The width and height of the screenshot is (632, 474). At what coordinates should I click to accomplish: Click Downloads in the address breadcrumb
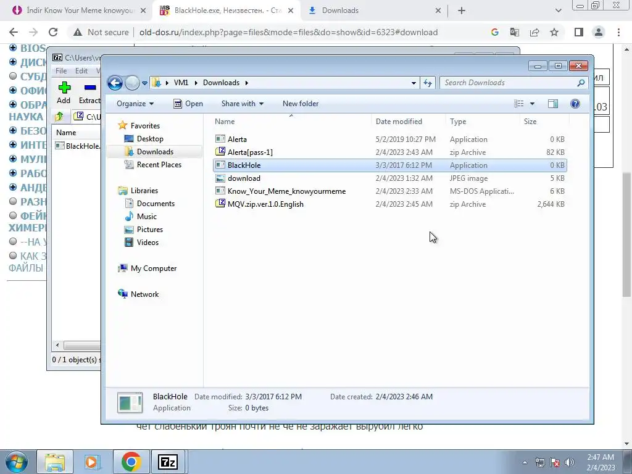coord(222,83)
